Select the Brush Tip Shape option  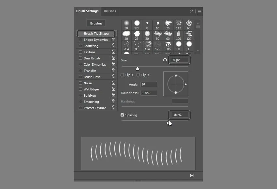[96, 34]
